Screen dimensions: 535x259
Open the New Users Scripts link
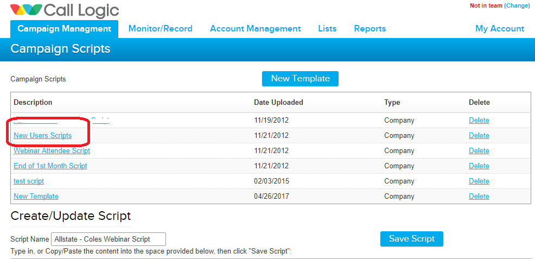[x=42, y=136]
